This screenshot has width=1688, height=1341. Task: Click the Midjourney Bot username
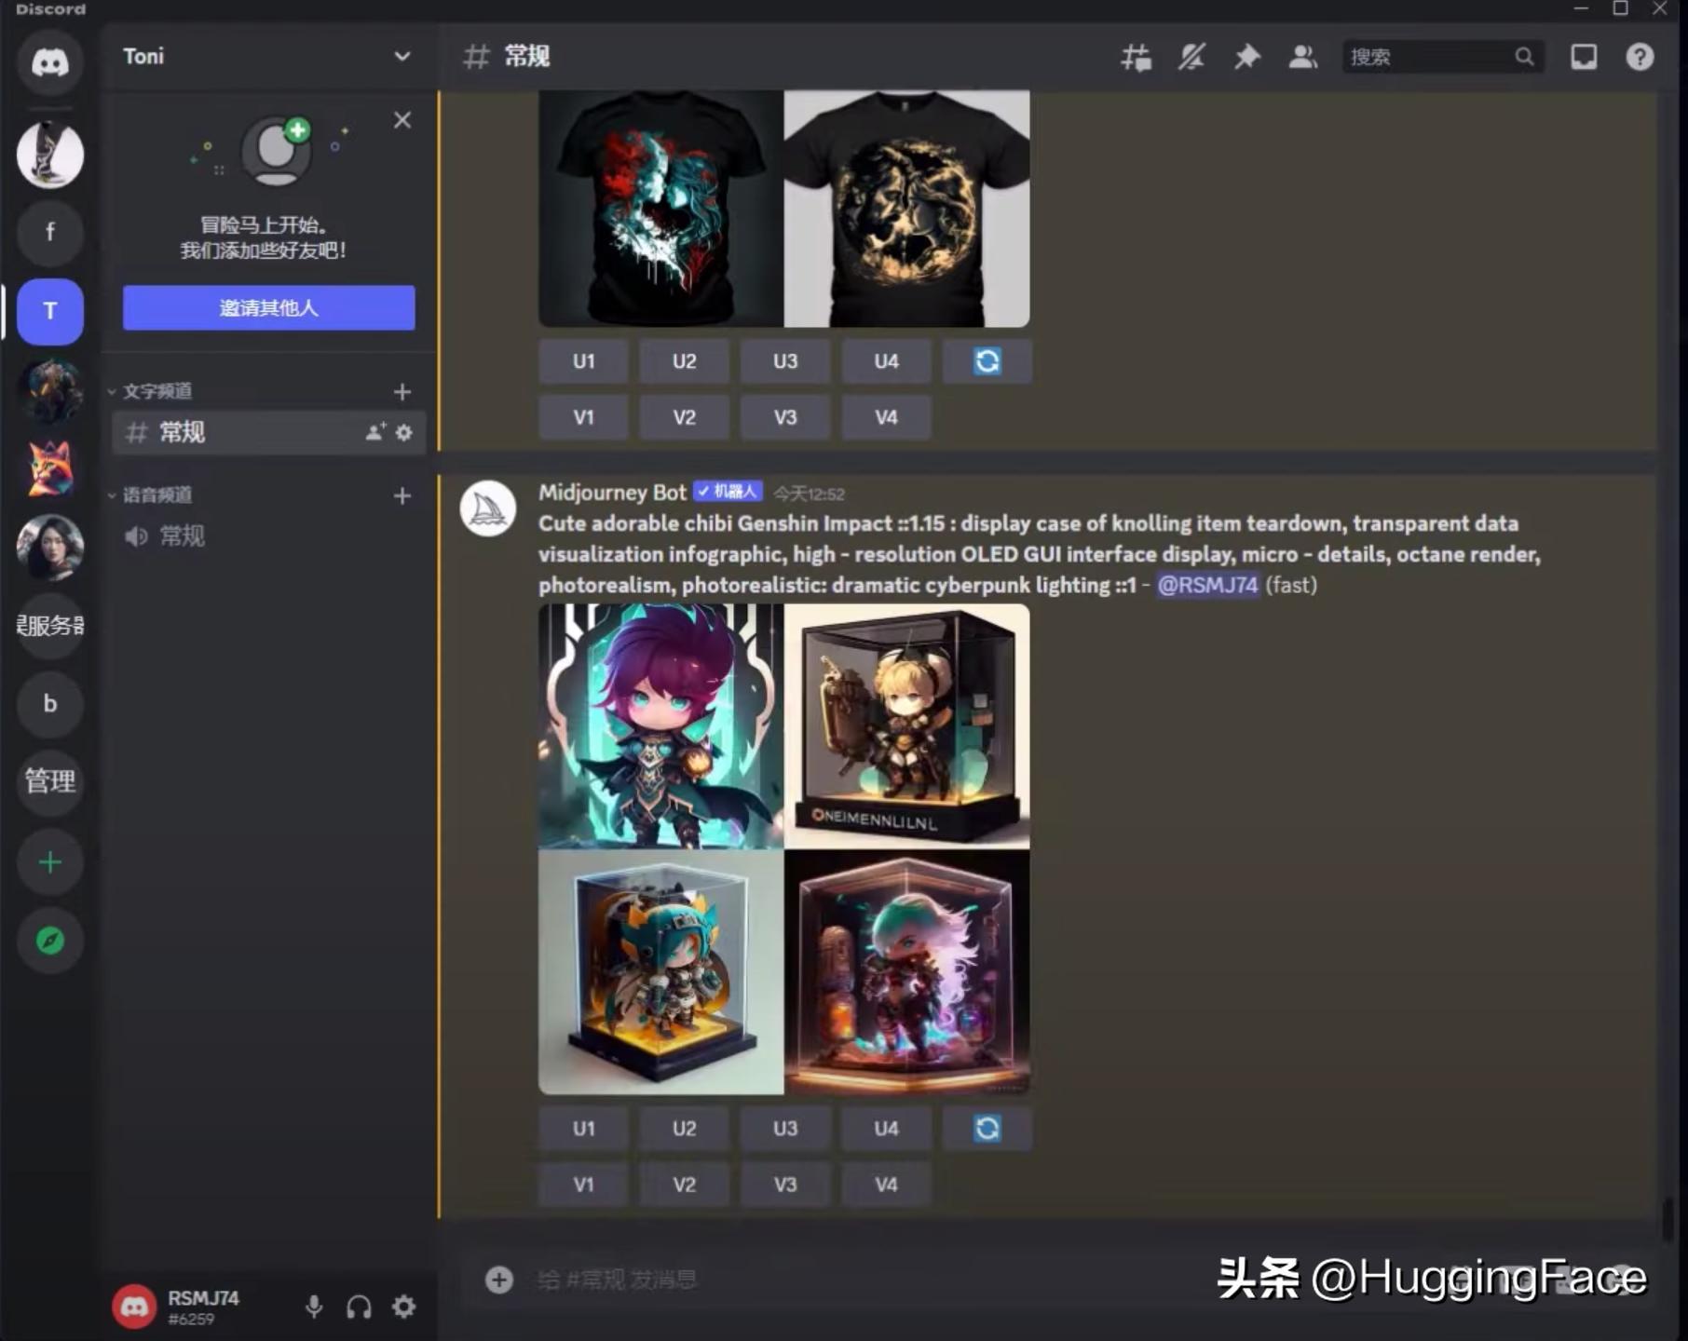tap(612, 493)
